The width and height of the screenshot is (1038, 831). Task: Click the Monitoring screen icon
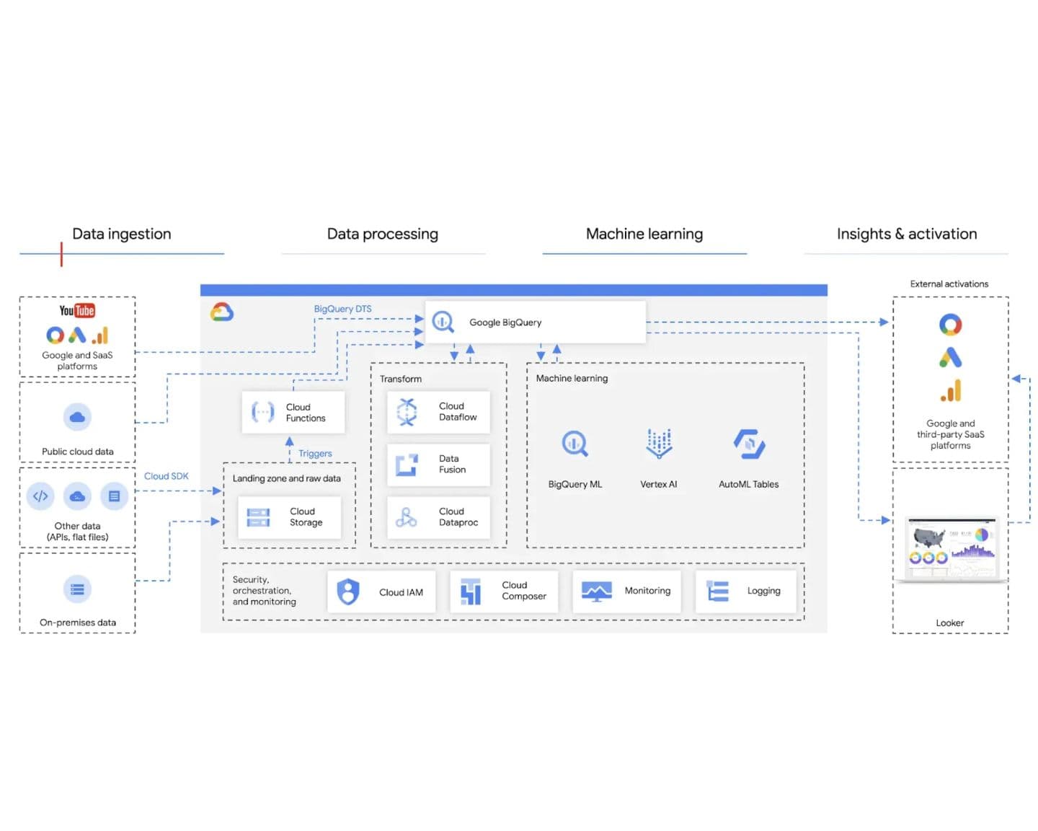coord(596,592)
